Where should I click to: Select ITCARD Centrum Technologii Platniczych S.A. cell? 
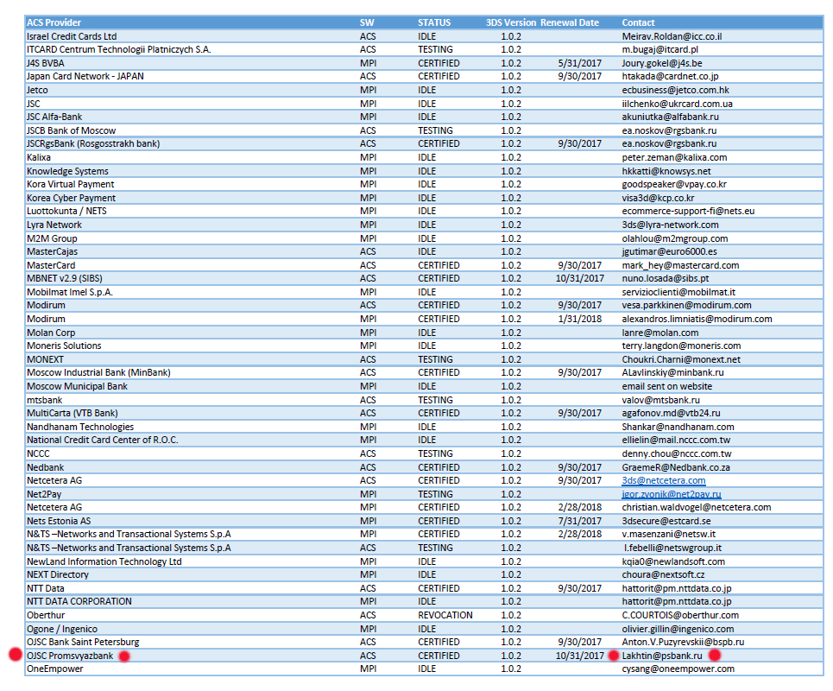(119, 49)
